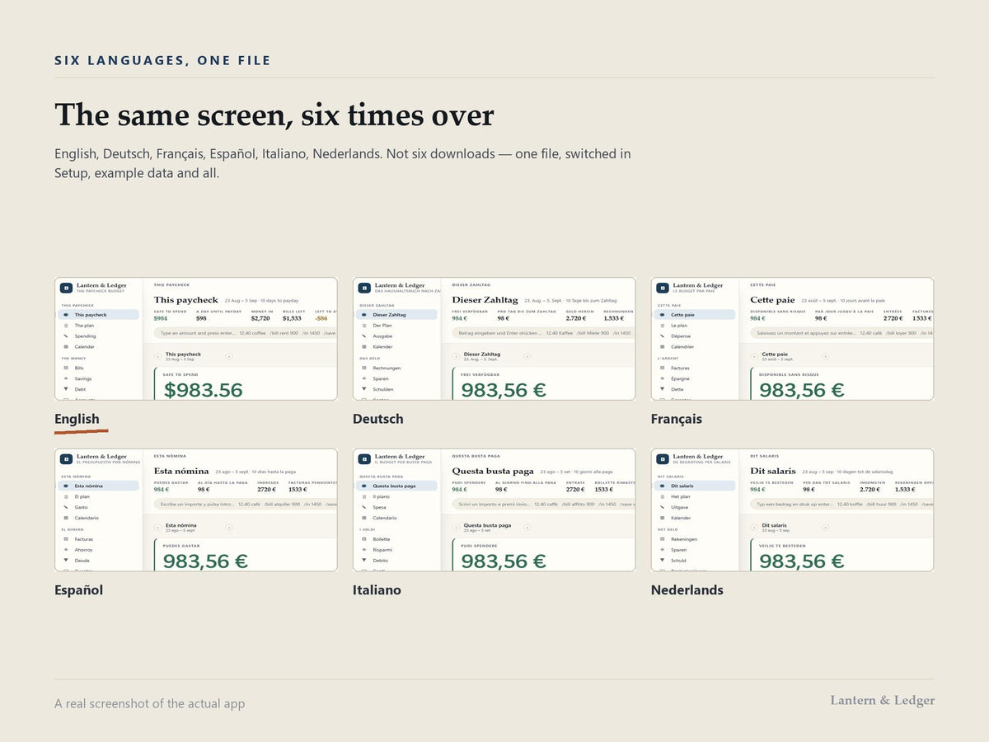Open 'Facturas' in the Spanish sidebar
The height and width of the screenshot is (742, 989).
point(84,539)
